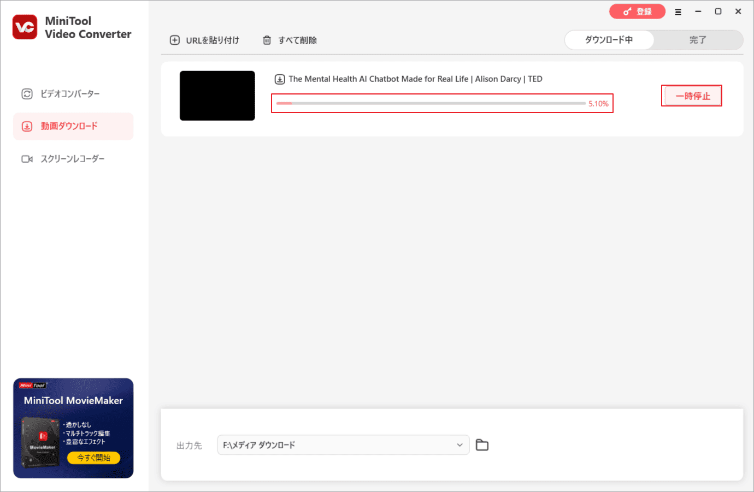Click the download icon beside the video title

coord(280,79)
